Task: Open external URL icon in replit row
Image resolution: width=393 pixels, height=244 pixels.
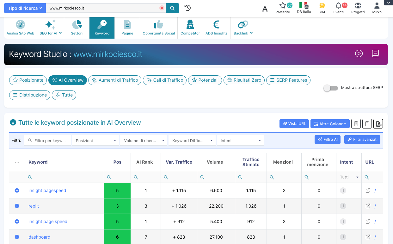Action: (x=368, y=206)
